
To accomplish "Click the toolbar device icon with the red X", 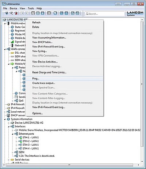I will (16, 13).
